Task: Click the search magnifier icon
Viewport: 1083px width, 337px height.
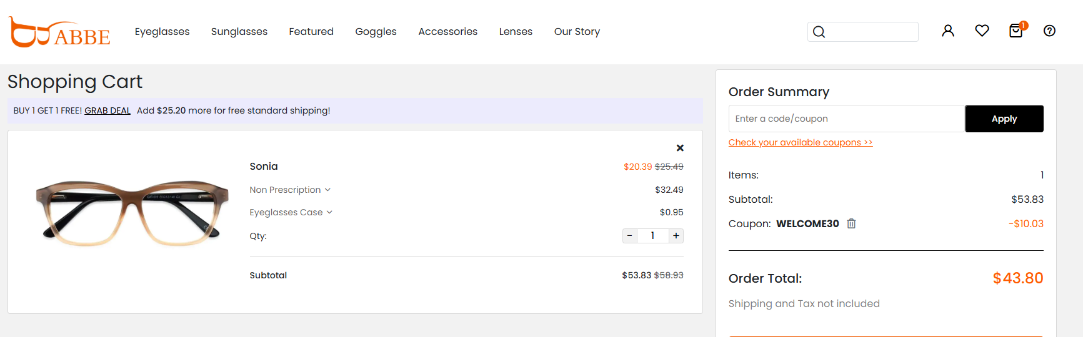Action: click(819, 32)
